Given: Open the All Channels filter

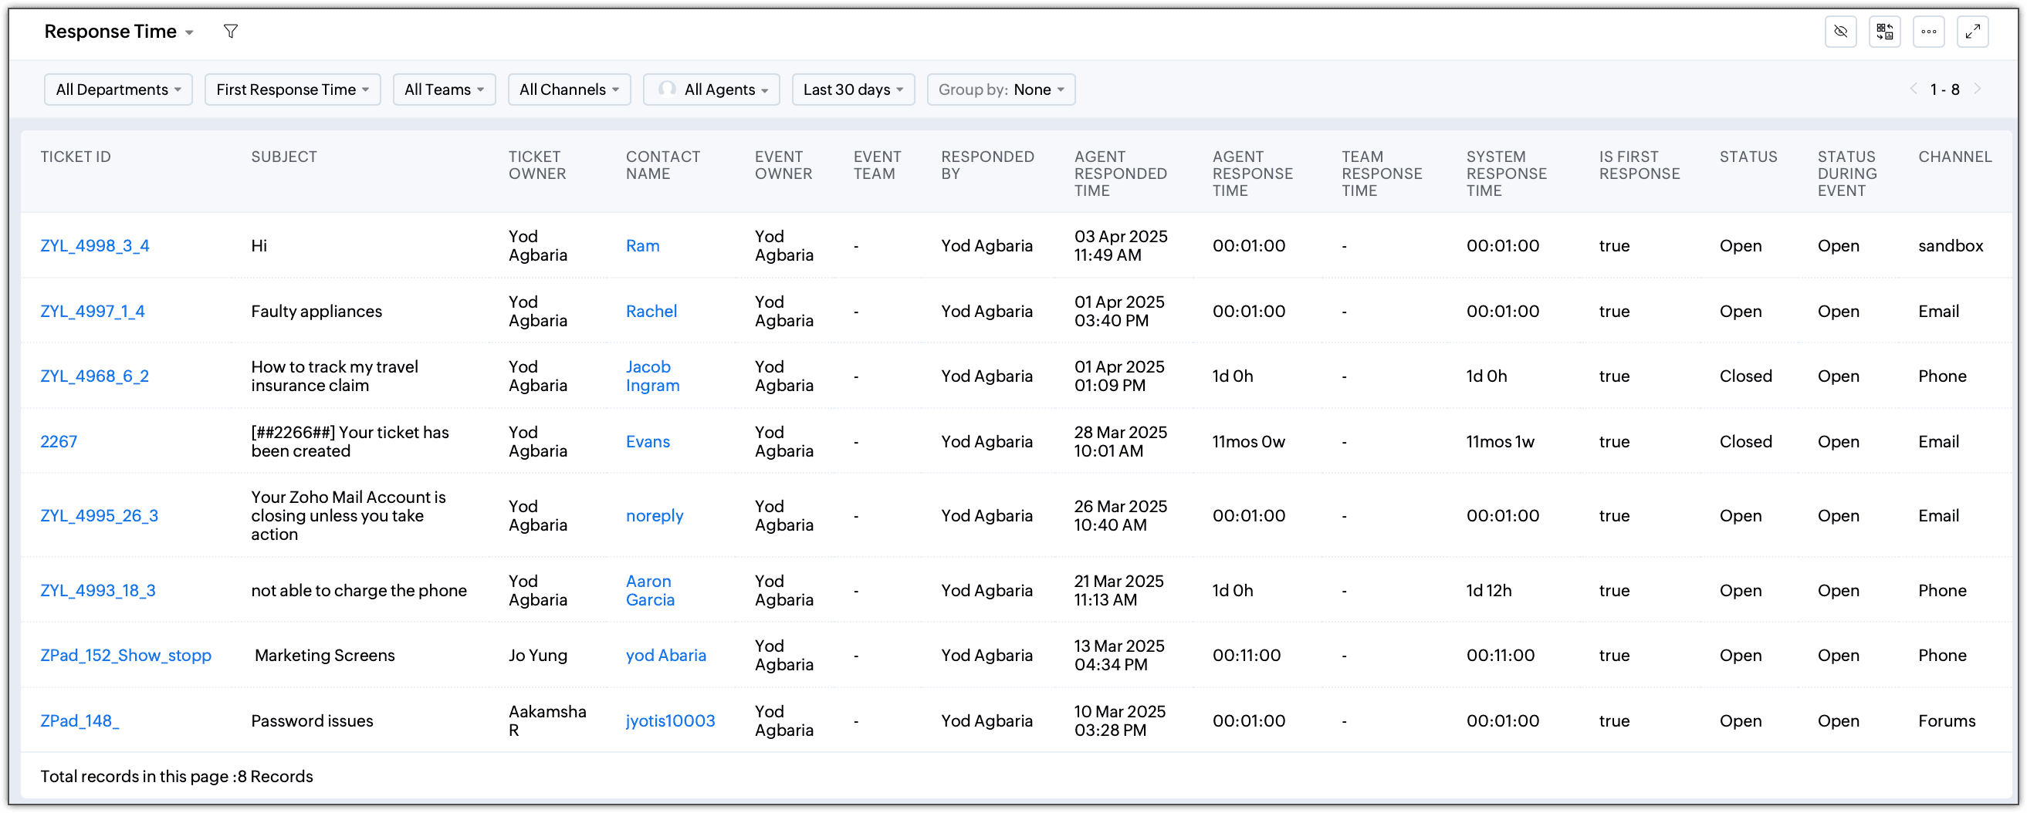Looking at the screenshot, I should 569,89.
